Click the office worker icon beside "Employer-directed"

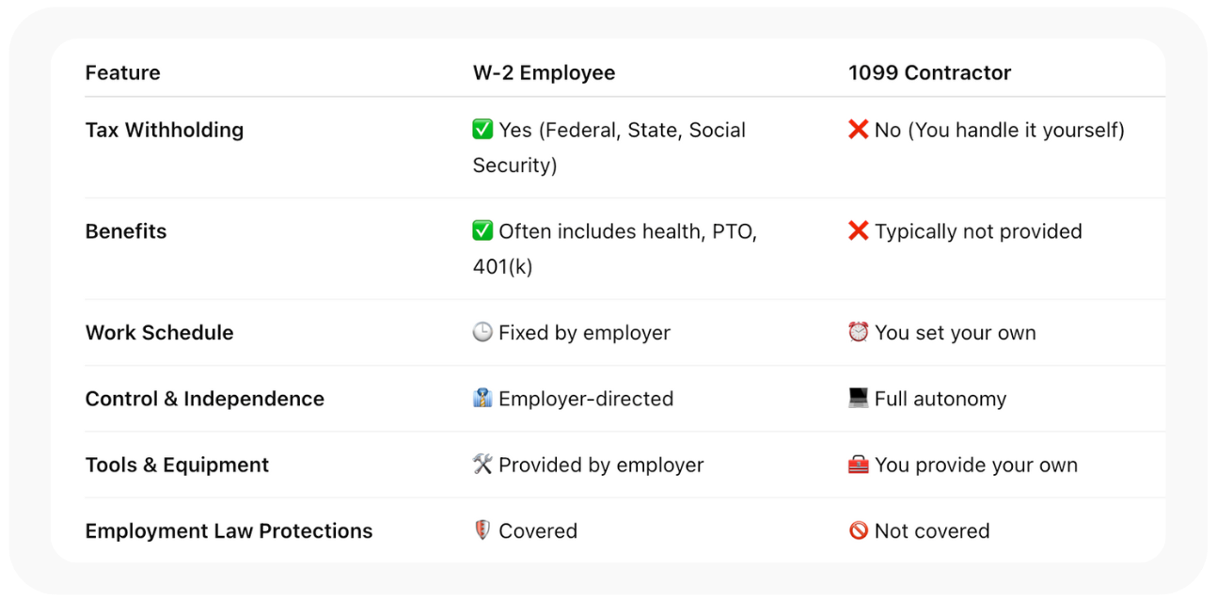(x=482, y=399)
